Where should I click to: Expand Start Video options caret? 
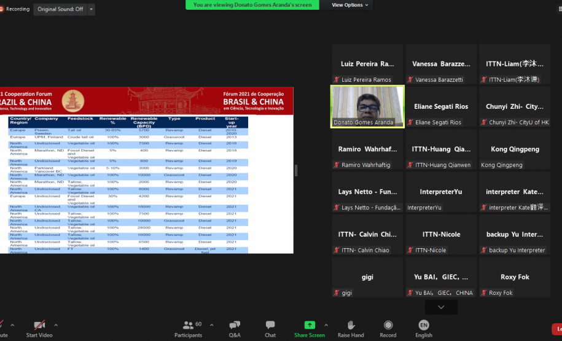click(x=56, y=324)
